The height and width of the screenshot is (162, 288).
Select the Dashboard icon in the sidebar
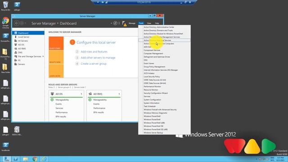pos(16,33)
